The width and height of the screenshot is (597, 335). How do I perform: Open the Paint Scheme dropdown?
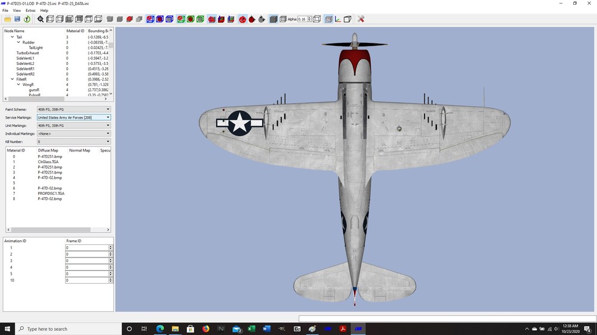pos(73,109)
